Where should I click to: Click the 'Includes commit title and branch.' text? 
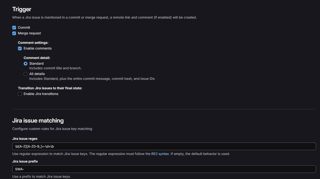point(55,68)
